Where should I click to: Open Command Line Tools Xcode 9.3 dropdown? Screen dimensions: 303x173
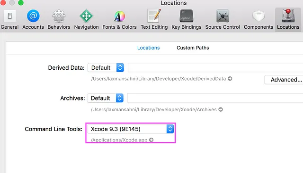(131, 129)
